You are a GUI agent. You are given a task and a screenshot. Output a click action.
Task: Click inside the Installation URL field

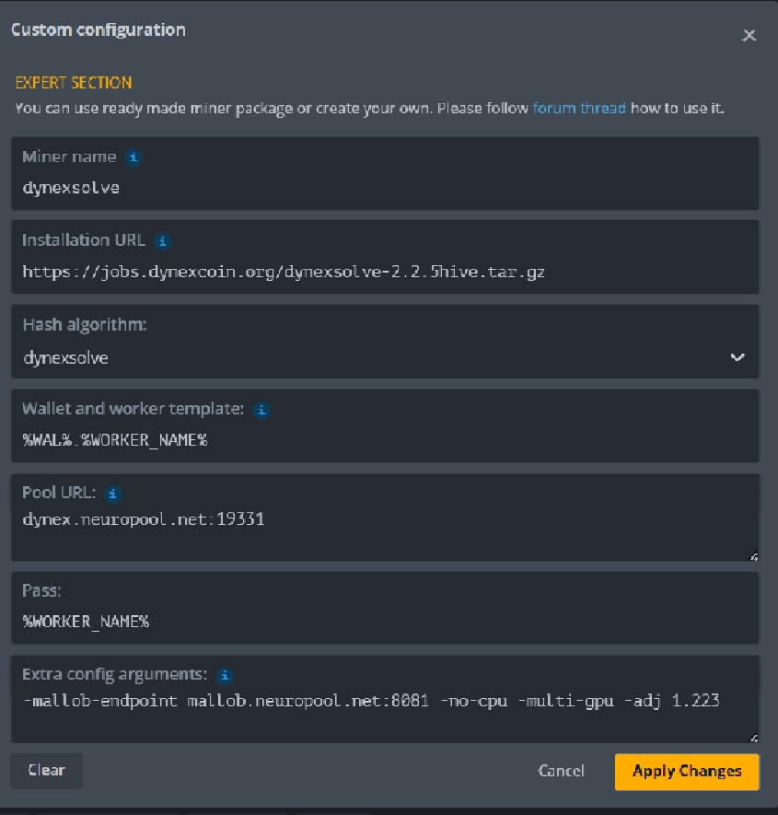coord(368,272)
